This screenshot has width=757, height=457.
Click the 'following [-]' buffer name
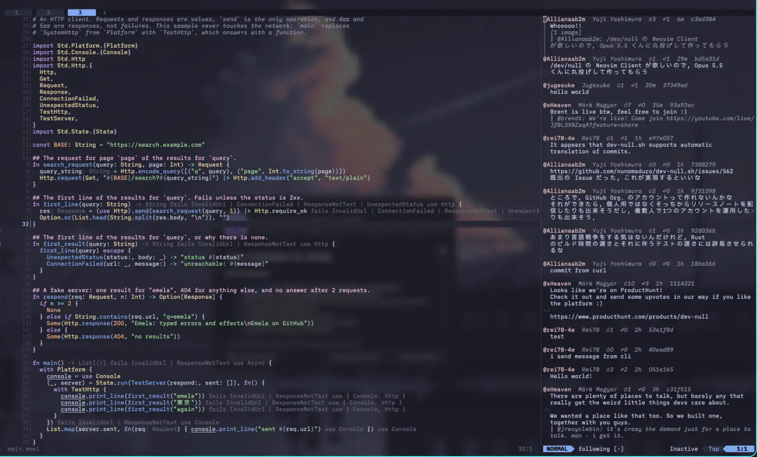pyautogui.click(x=601, y=449)
